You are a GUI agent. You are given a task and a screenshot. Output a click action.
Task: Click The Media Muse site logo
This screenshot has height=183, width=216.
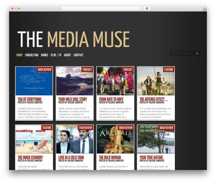(x=73, y=39)
